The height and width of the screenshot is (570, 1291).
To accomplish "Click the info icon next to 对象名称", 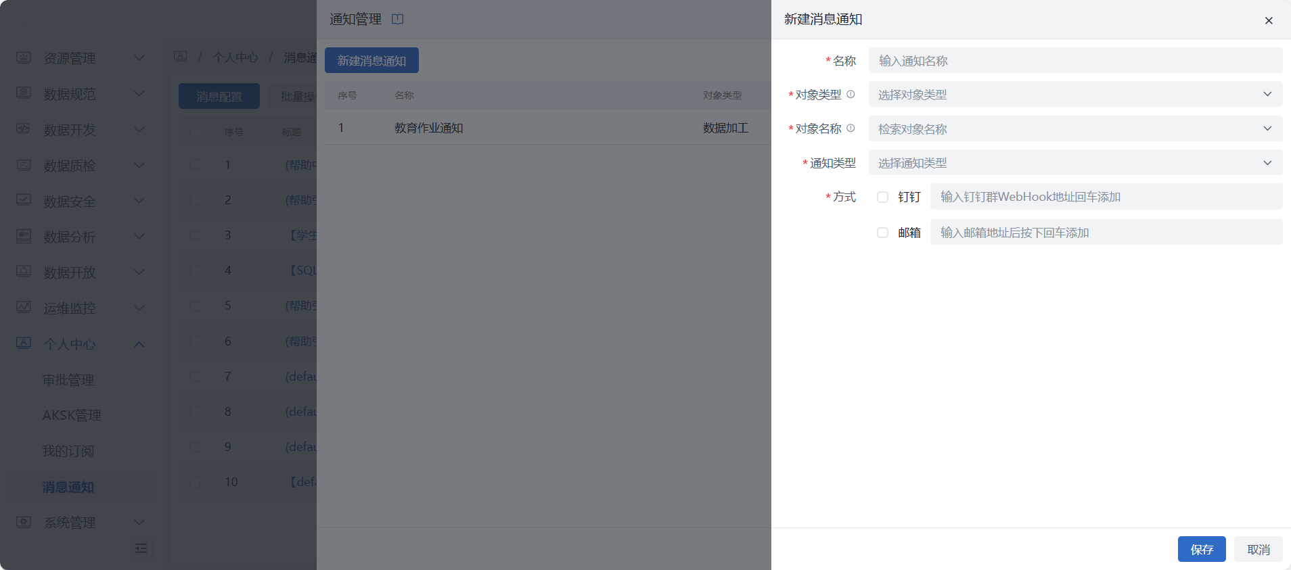I will click(851, 128).
